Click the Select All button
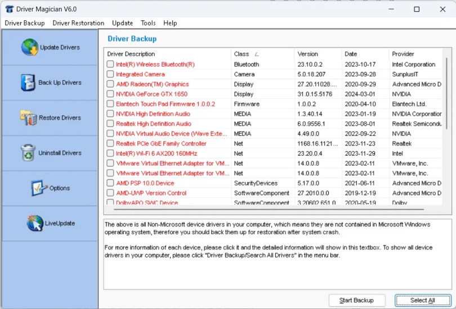The image size is (456, 309). 423,301
